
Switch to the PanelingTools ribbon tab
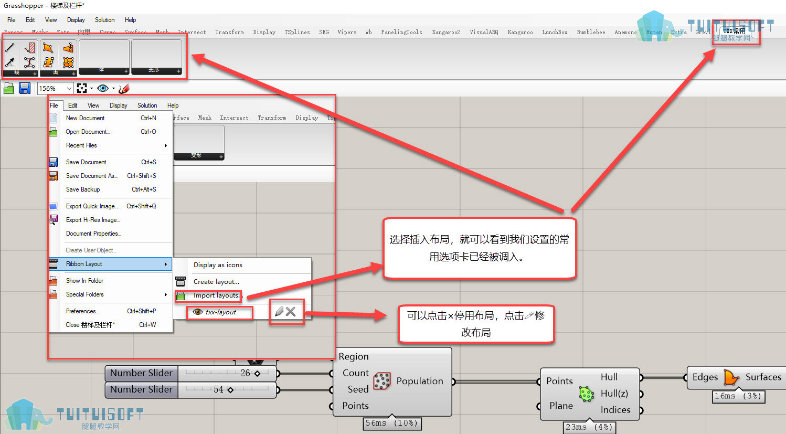401,33
